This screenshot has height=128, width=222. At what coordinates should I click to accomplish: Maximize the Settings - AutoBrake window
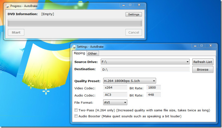pyautogui.click(x=202, y=46)
